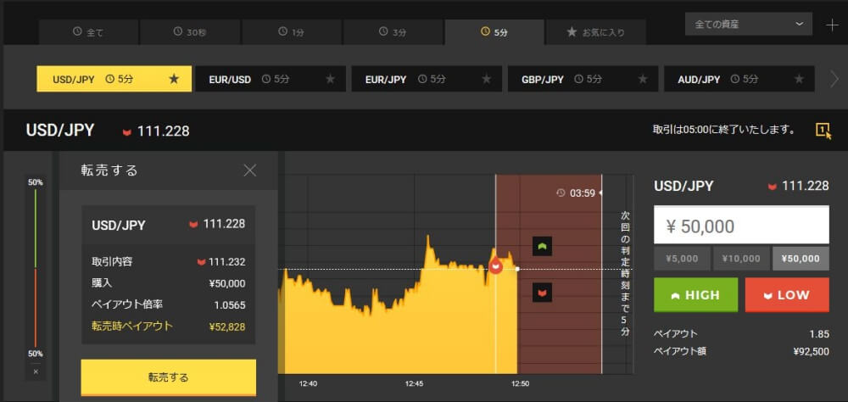Click the yellow 転売する button

[x=168, y=377]
